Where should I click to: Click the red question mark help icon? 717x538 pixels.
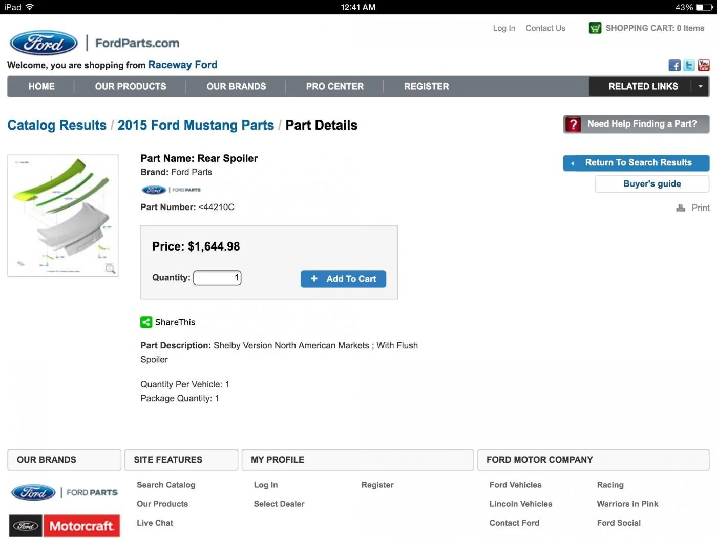pos(573,124)
